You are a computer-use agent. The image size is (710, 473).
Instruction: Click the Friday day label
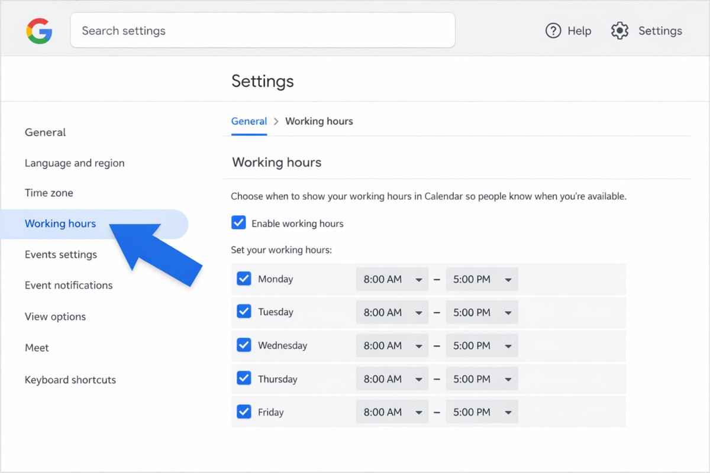(x=271, y=412)
